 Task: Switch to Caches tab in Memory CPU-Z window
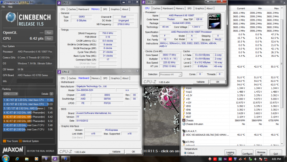72,9
